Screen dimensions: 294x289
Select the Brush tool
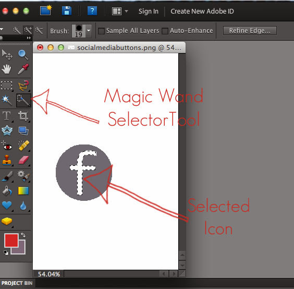pyautogui.click(x=7, y=176)
